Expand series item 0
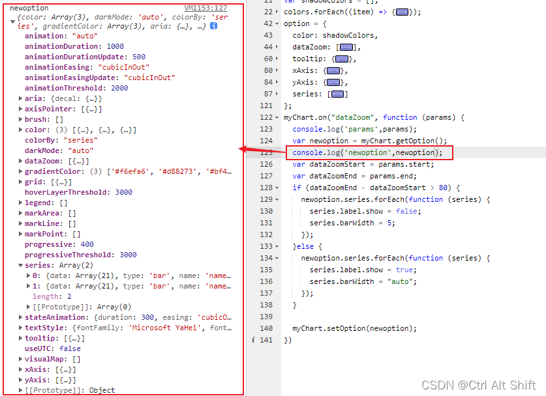Image resolution: width=546 pixels, height=396 pixels. pyautogui.click(x=28, y=276)
